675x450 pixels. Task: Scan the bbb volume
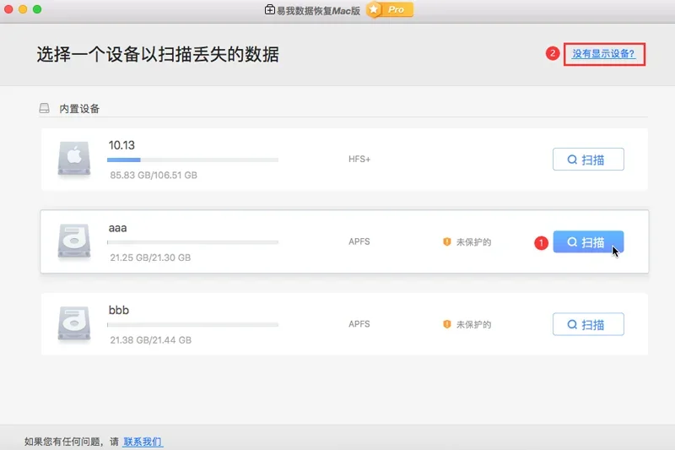pos(588,324)
